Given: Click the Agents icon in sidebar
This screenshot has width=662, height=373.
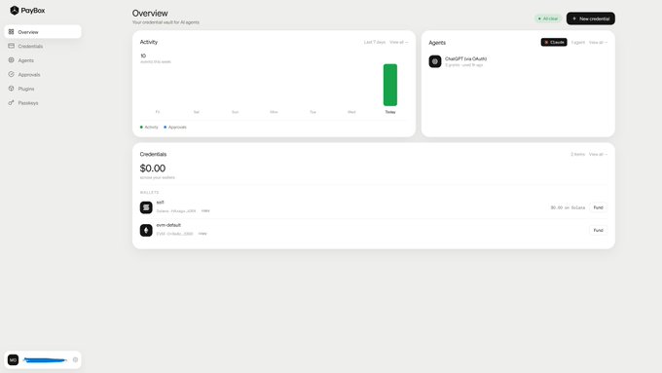Looking at the screenshot, I should [12, 60].
